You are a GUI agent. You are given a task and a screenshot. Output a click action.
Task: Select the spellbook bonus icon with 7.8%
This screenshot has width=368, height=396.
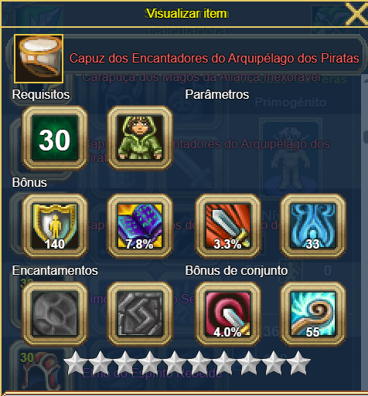pos(140,226)
